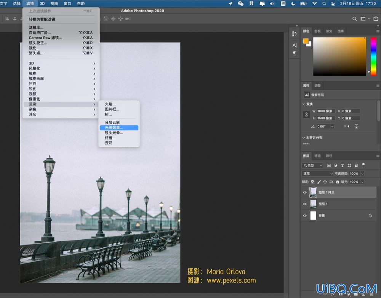381x298 pixels.
Task: Click the width W input field
Action: pos(326,111)
